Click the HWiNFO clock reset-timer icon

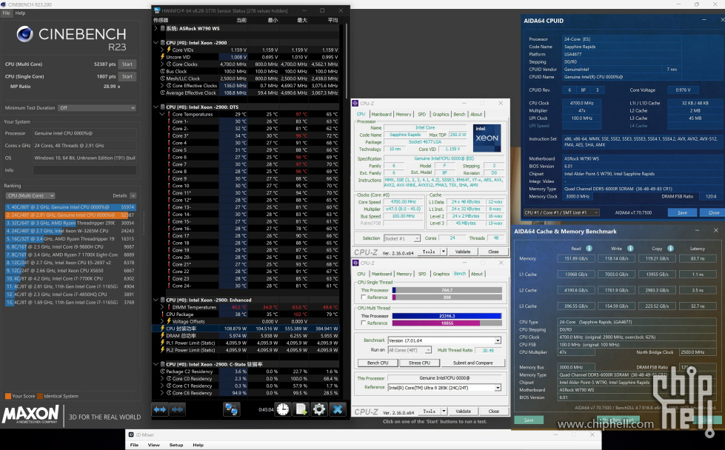pos(283,409)
